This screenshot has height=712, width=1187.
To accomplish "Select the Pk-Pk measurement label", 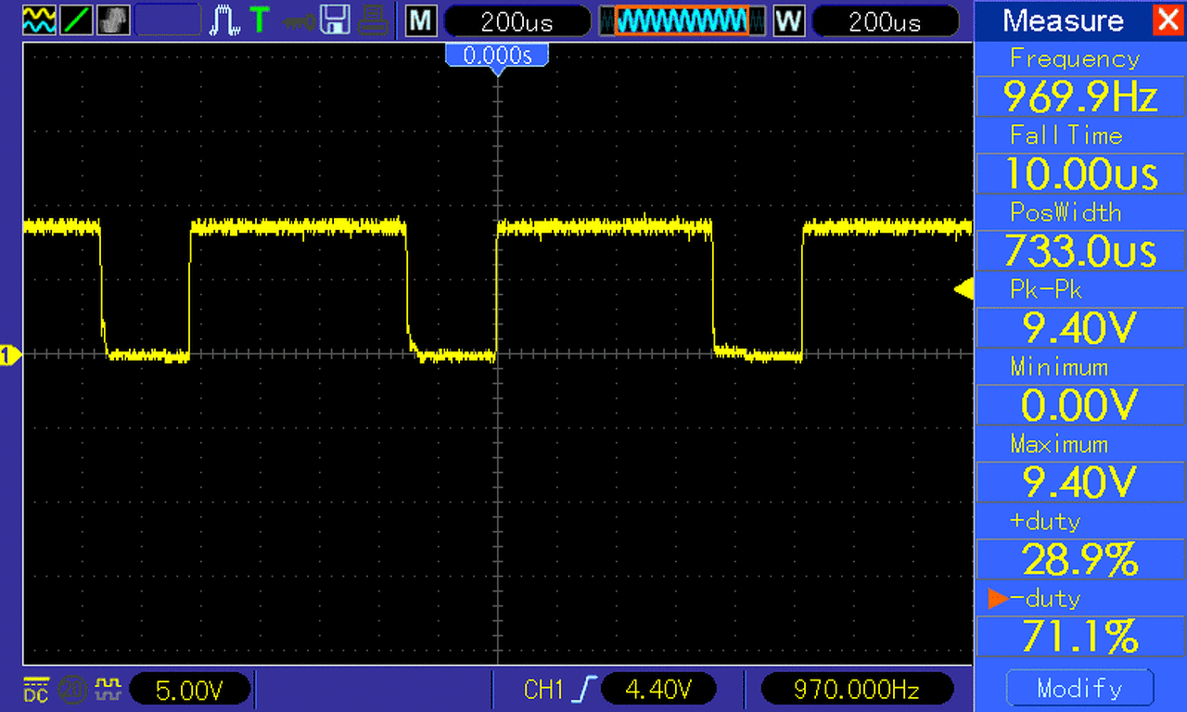I will click(x=1045, y=290).
